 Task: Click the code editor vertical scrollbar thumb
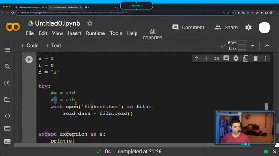[x=266, y=107]
